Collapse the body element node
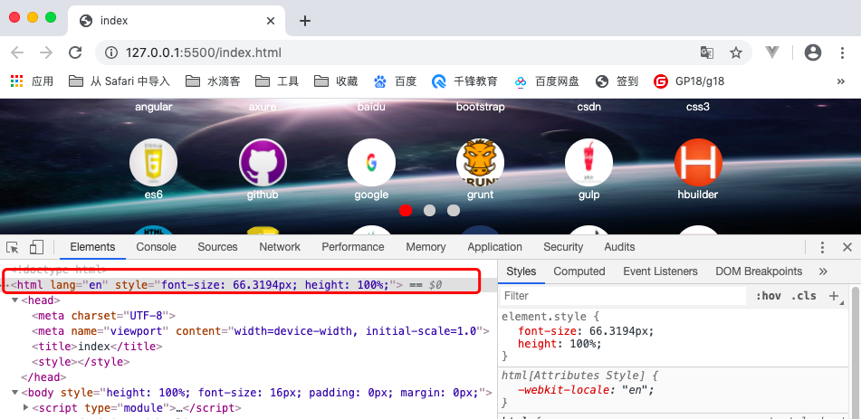 click(x=15, y=393)
